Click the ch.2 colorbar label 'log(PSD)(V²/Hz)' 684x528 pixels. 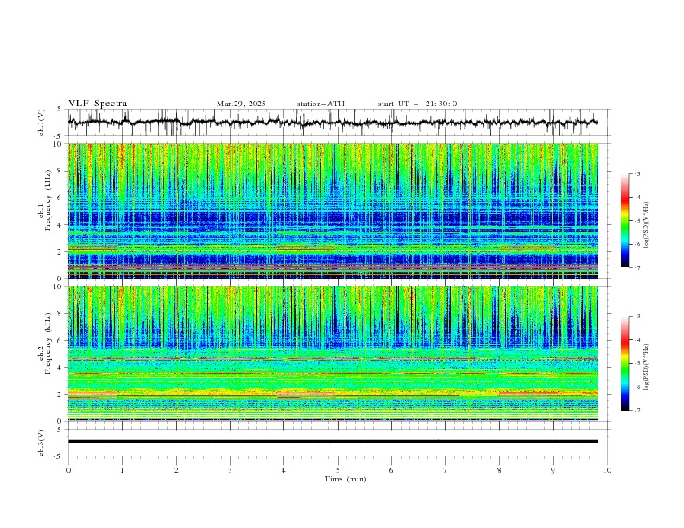click(x=647, y=368)
